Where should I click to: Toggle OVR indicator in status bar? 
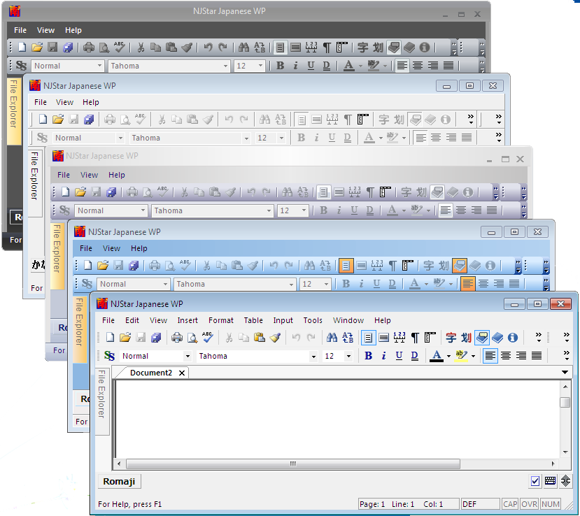pos(530,504)
